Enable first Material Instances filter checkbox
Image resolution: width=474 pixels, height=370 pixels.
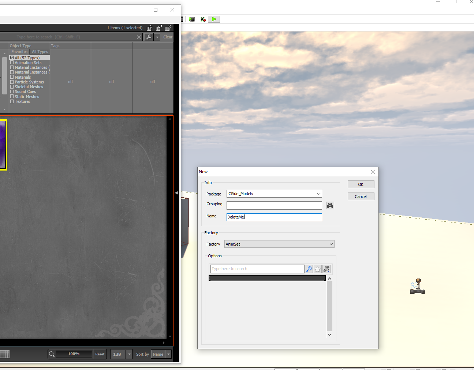(x=12, y=67)
